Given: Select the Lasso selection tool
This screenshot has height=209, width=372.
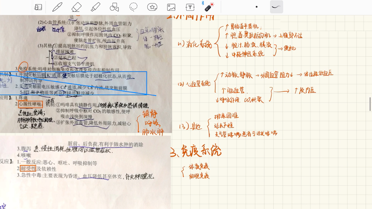Looking at the screenshot, I should click(x=133, y=7).
